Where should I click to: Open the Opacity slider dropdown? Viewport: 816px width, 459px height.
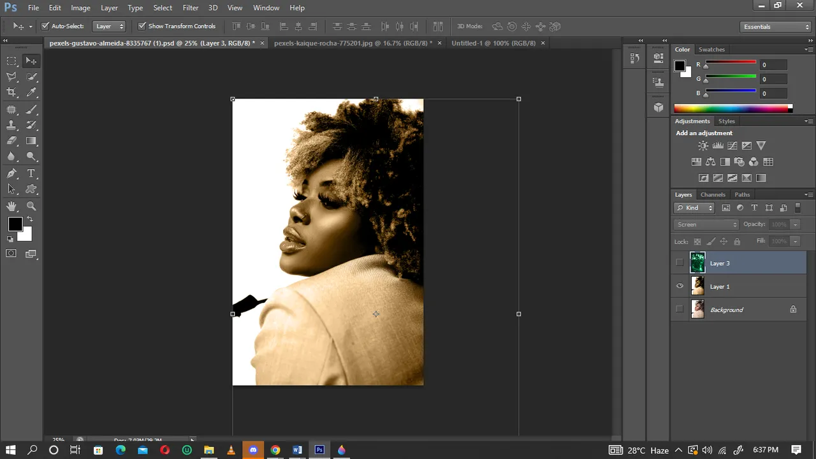point(795,224)
